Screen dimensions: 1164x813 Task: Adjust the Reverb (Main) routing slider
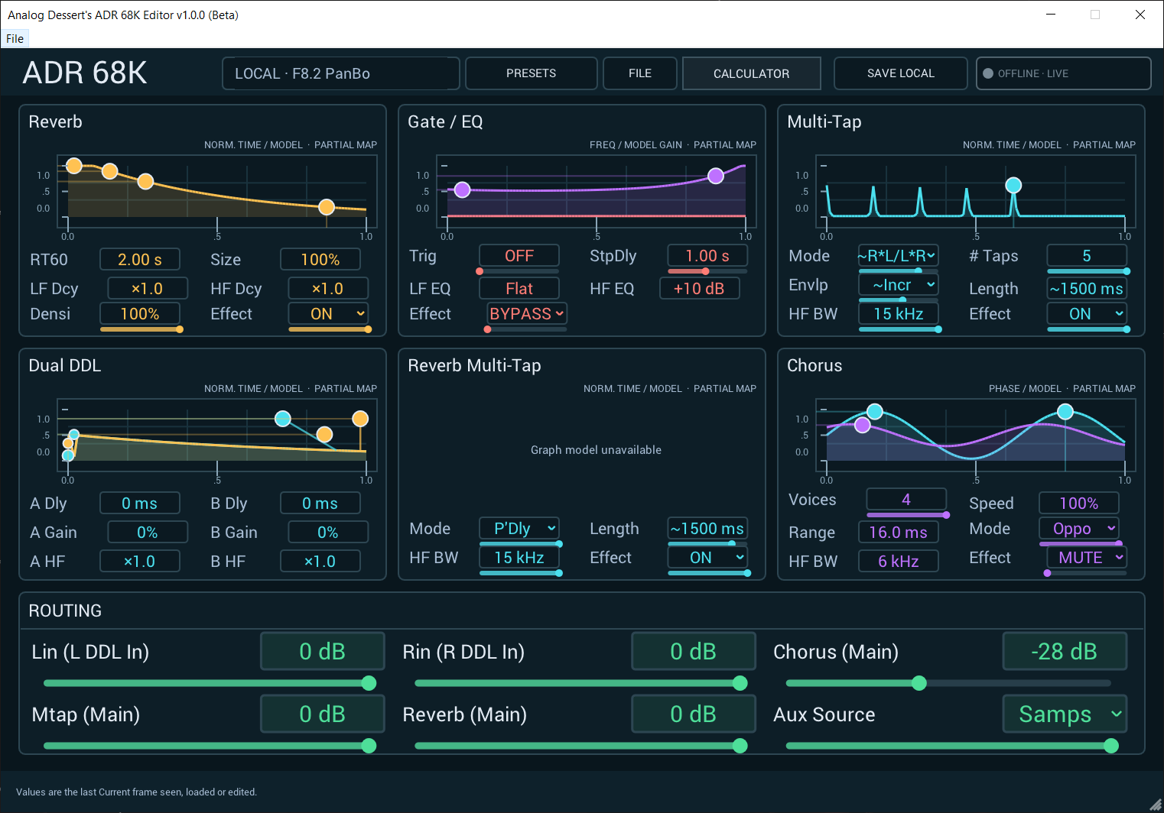tap(581, 746)
